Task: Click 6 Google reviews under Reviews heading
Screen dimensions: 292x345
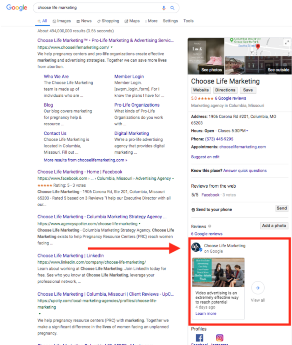Action: tap(207, 234)
